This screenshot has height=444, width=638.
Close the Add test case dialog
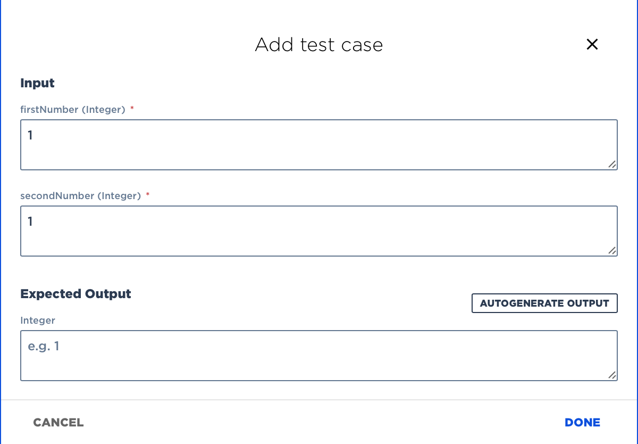pyautogui.click(x=592, y=44)
